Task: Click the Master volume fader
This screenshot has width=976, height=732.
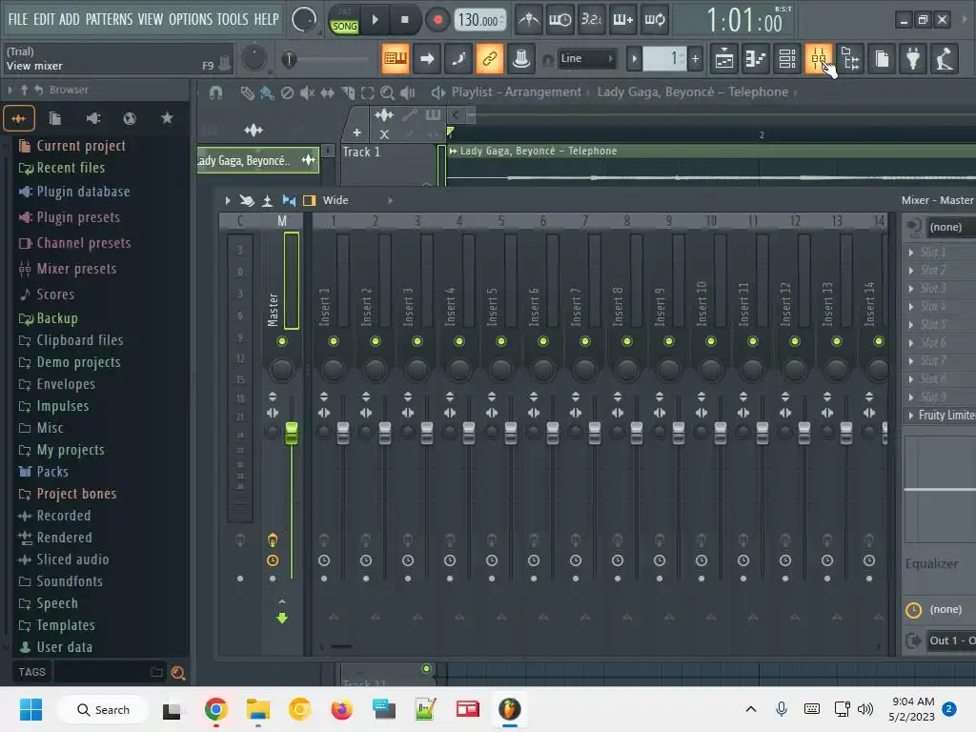Action: pyautogui.click(x=292, y=434)
